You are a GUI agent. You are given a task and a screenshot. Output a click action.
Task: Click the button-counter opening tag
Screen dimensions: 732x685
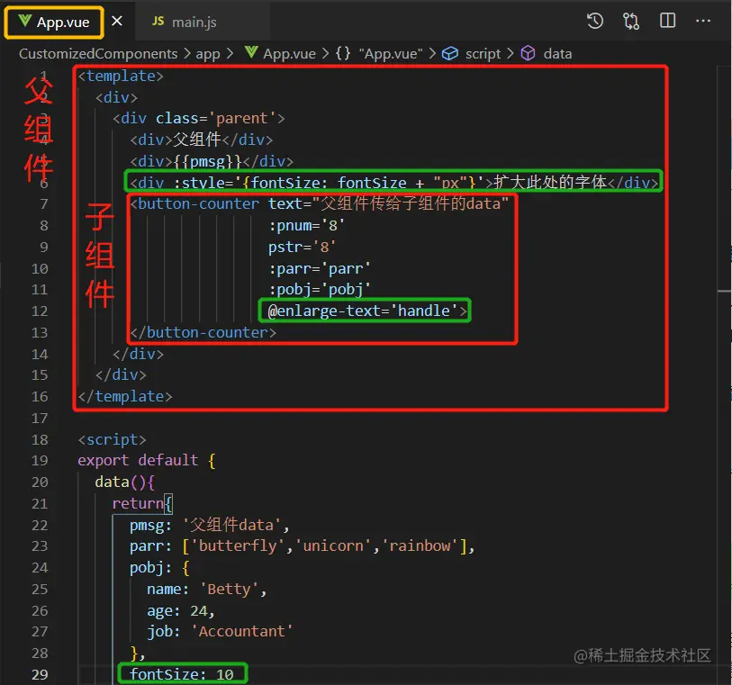click(x=194, y=204)
